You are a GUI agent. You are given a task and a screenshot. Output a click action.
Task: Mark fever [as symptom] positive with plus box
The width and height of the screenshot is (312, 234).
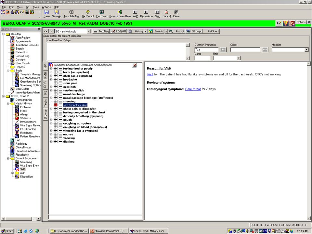[x=56, y=72]
